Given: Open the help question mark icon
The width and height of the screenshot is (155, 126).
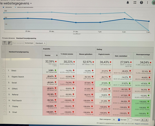Looking at the screenshot, I should (141, 2).
